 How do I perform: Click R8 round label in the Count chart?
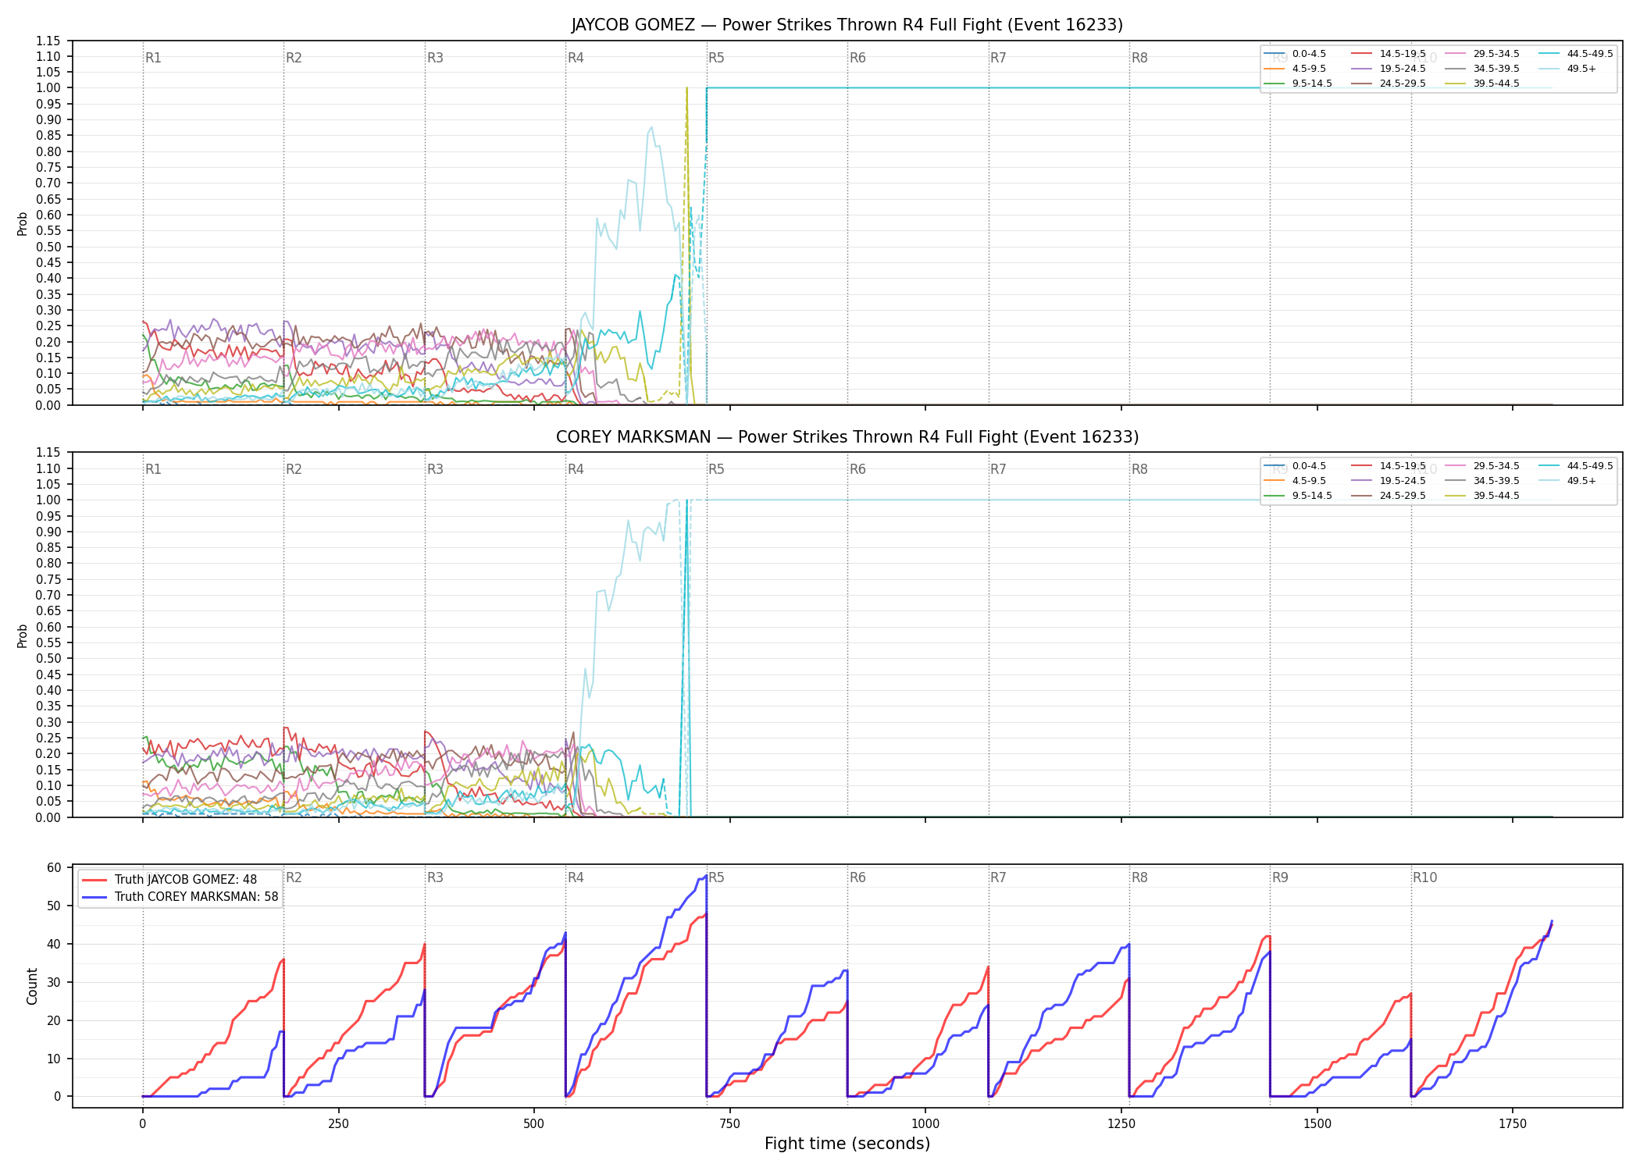tap(1139, 877)
